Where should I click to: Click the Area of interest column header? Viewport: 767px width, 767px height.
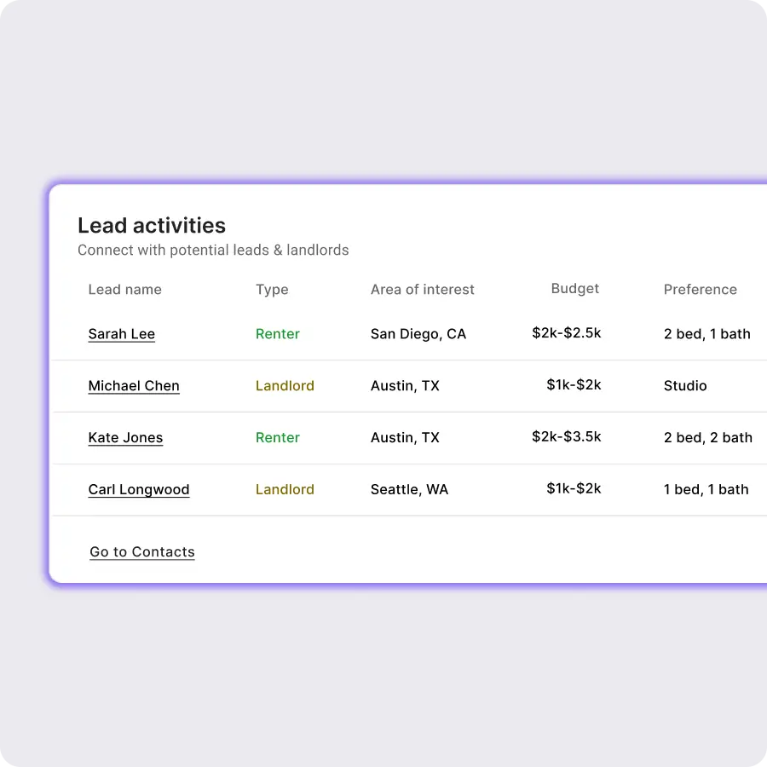pyautogui.click(x=422, y=290)
